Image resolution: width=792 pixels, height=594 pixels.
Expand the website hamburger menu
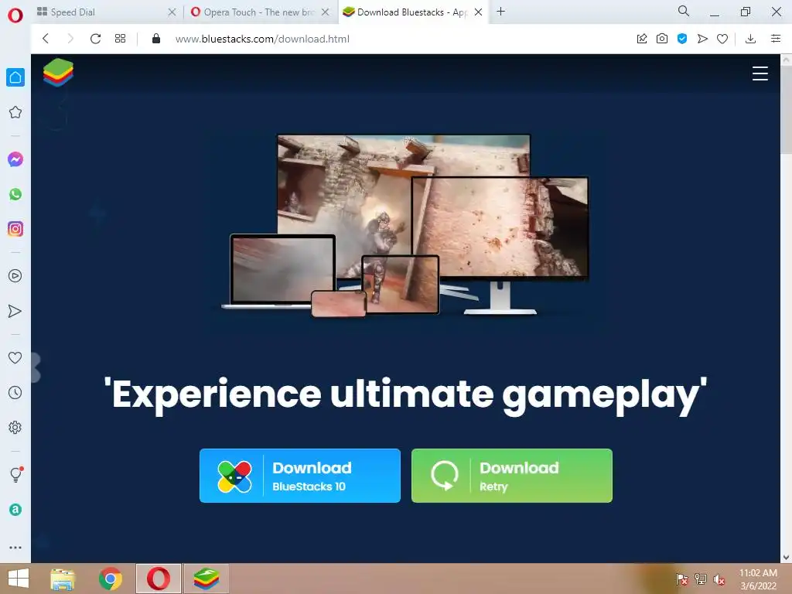pyautogui.click(x=760, y=73)
